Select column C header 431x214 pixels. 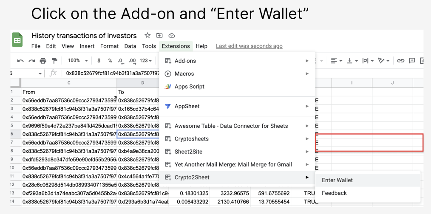(69, 83)
